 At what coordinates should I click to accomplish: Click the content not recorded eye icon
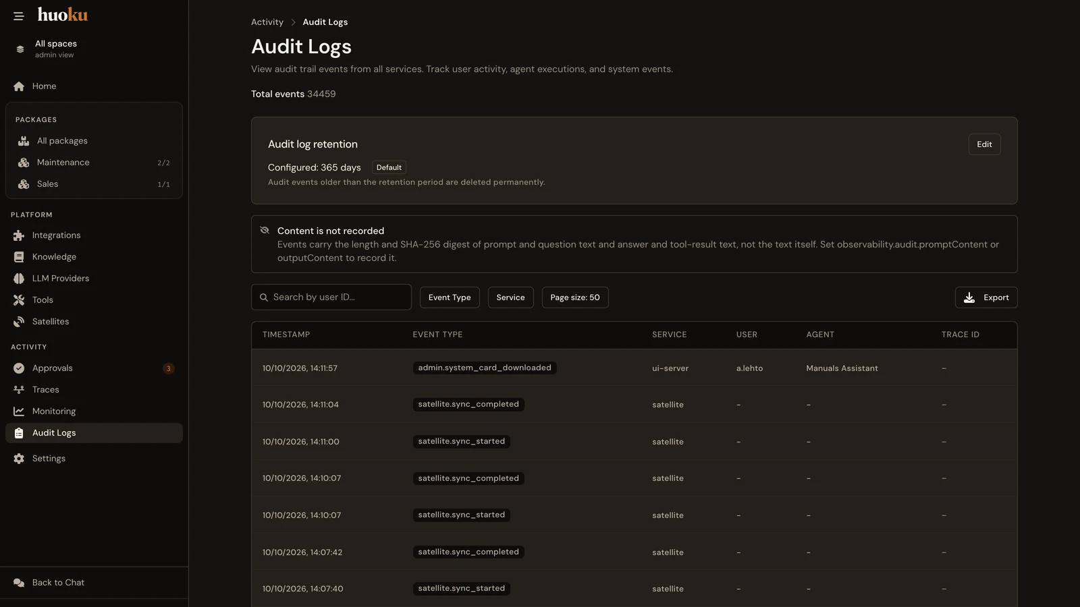tap(265, 231)
